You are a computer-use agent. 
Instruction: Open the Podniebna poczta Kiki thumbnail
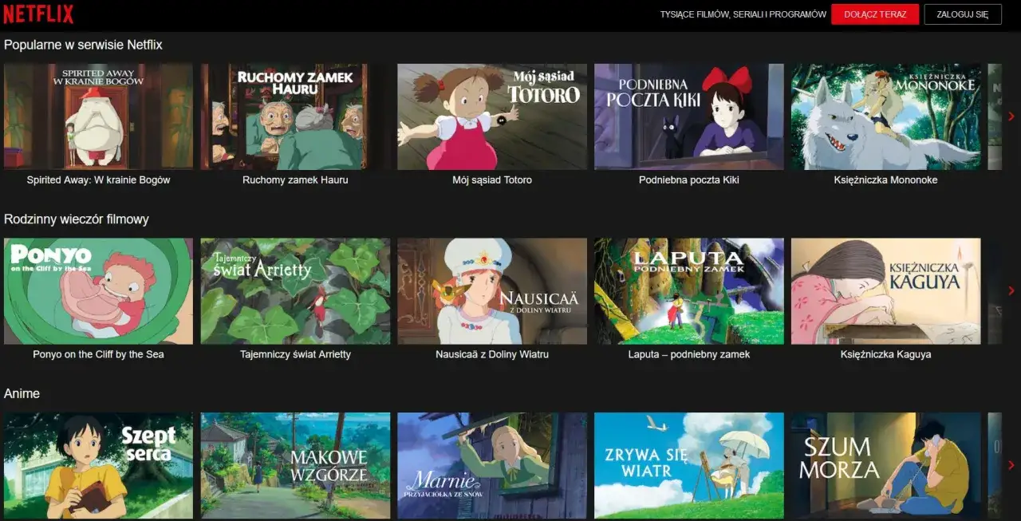pos(689,116)
